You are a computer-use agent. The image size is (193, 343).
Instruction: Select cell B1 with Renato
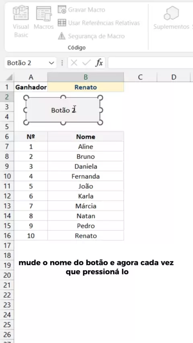[x=86, y=87]
